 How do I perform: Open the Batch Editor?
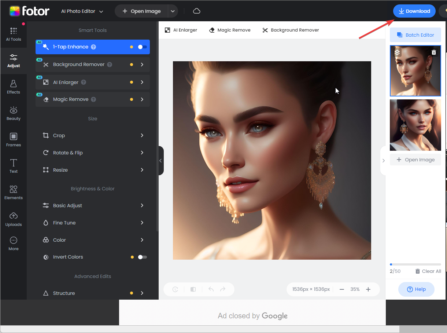415,35
